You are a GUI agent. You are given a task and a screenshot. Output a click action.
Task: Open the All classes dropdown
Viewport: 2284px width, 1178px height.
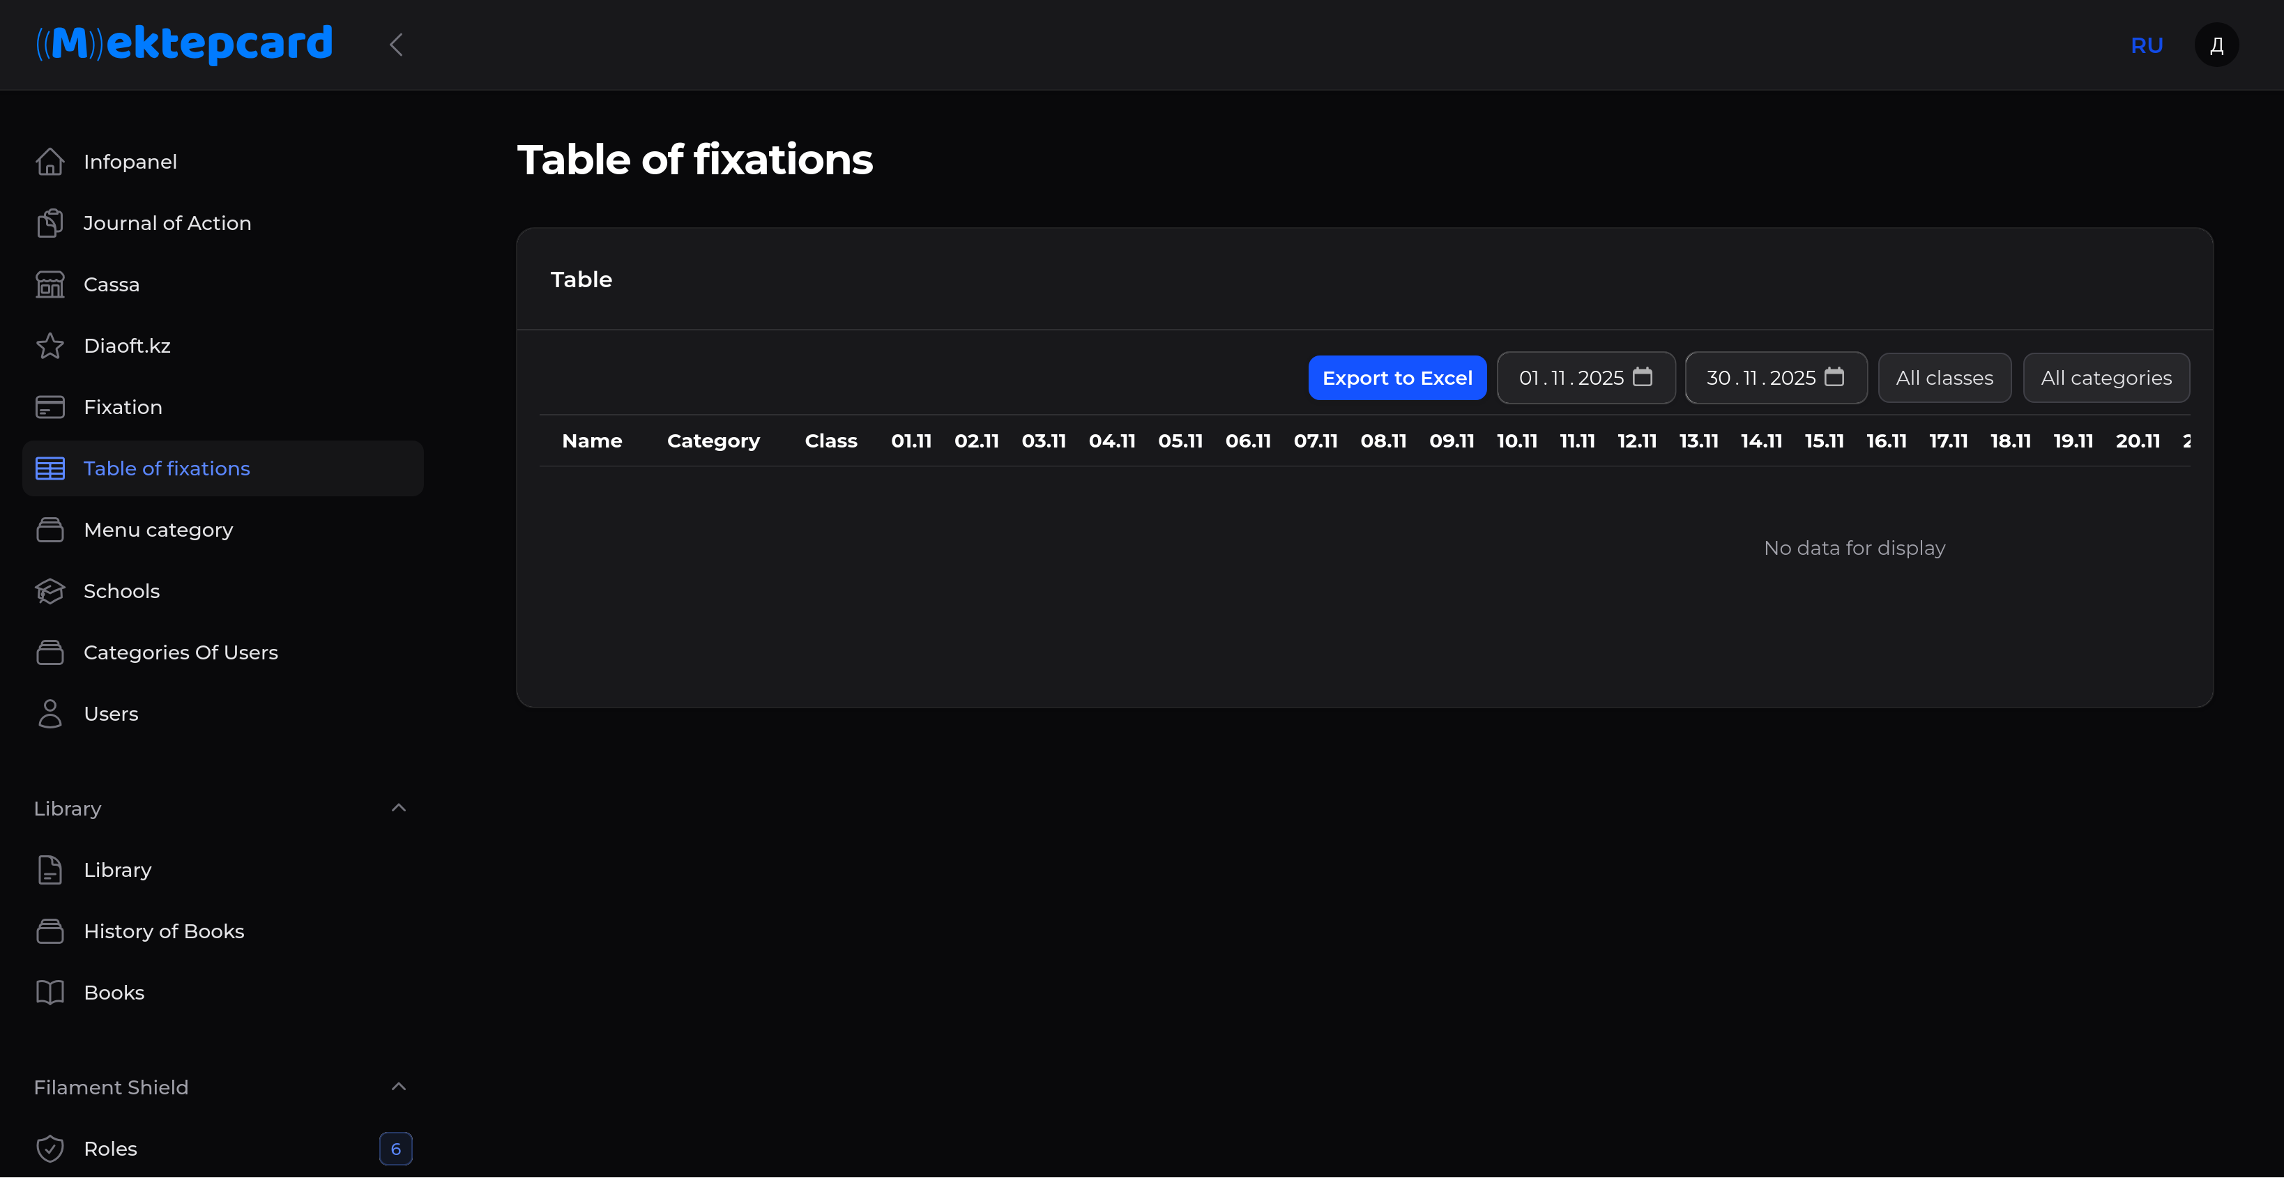[x=1944, y=378]
